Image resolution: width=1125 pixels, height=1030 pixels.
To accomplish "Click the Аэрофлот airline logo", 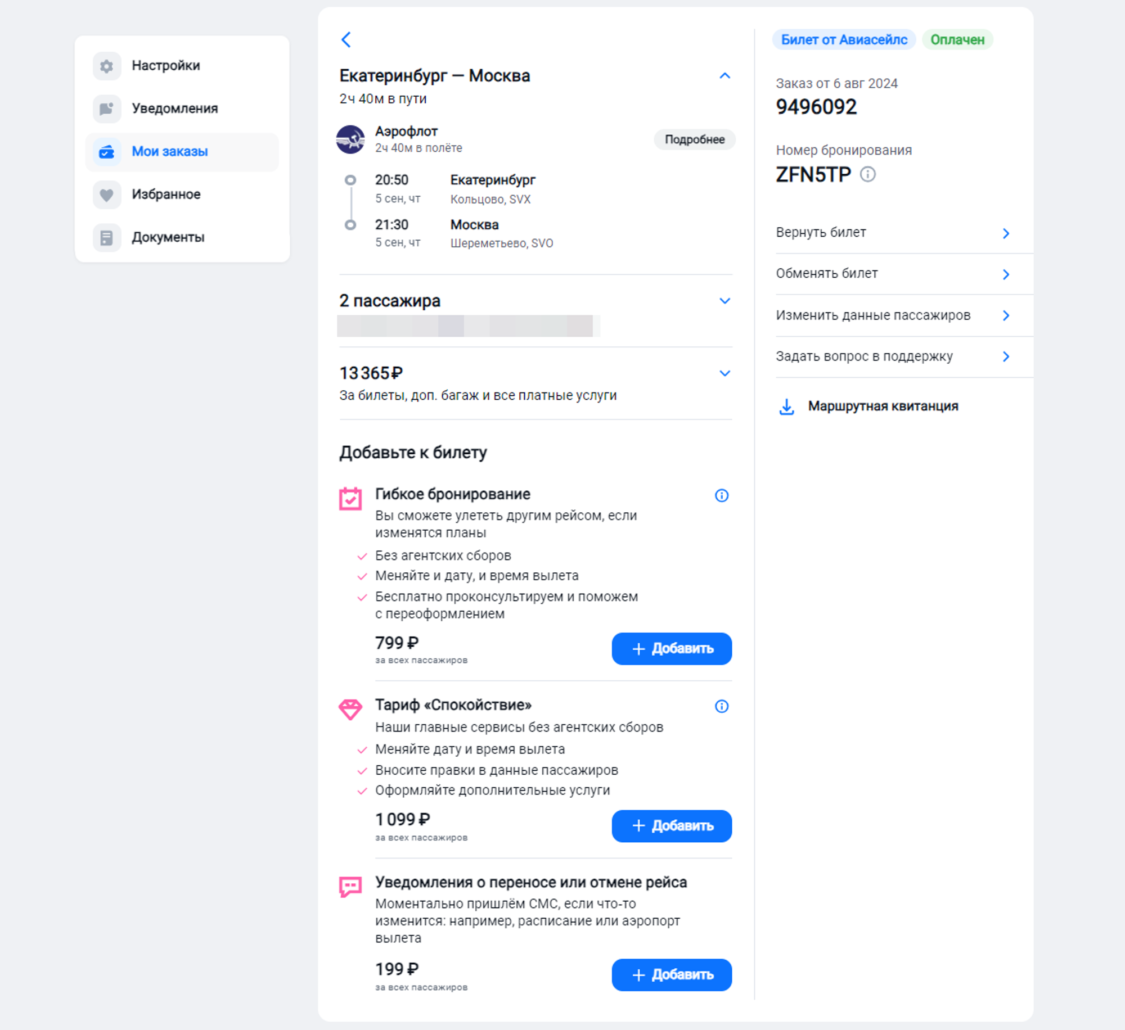I will [350, 139].
